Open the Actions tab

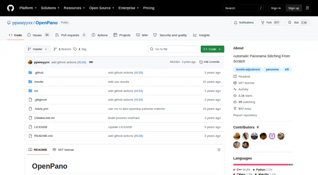click(100, 35)
